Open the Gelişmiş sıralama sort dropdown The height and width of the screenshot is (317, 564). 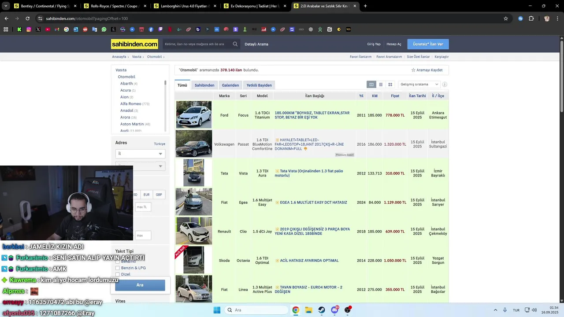point(419,85)
